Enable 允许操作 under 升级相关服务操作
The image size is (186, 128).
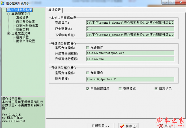[x=87, y=73]
